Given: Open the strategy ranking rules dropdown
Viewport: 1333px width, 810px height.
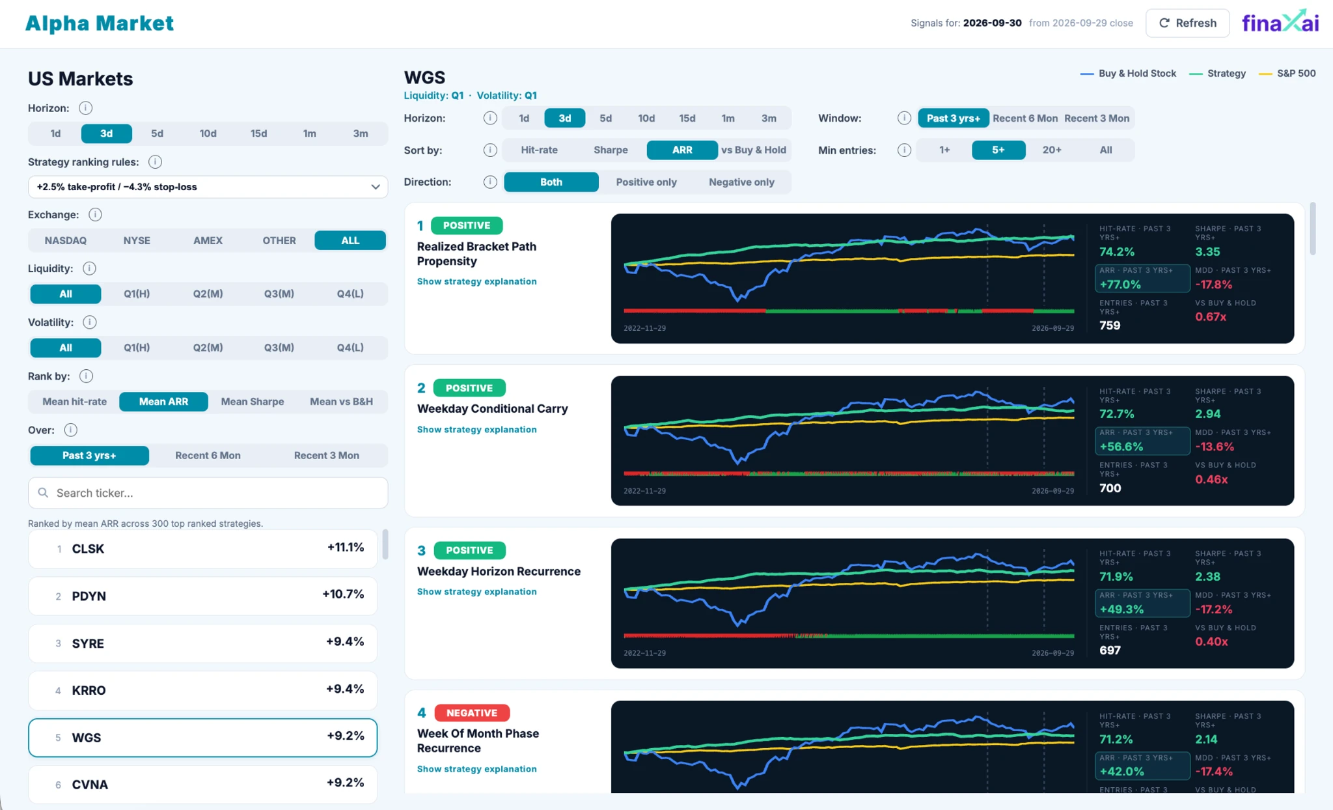Looking at the screenshot, I should pos(208,187).
